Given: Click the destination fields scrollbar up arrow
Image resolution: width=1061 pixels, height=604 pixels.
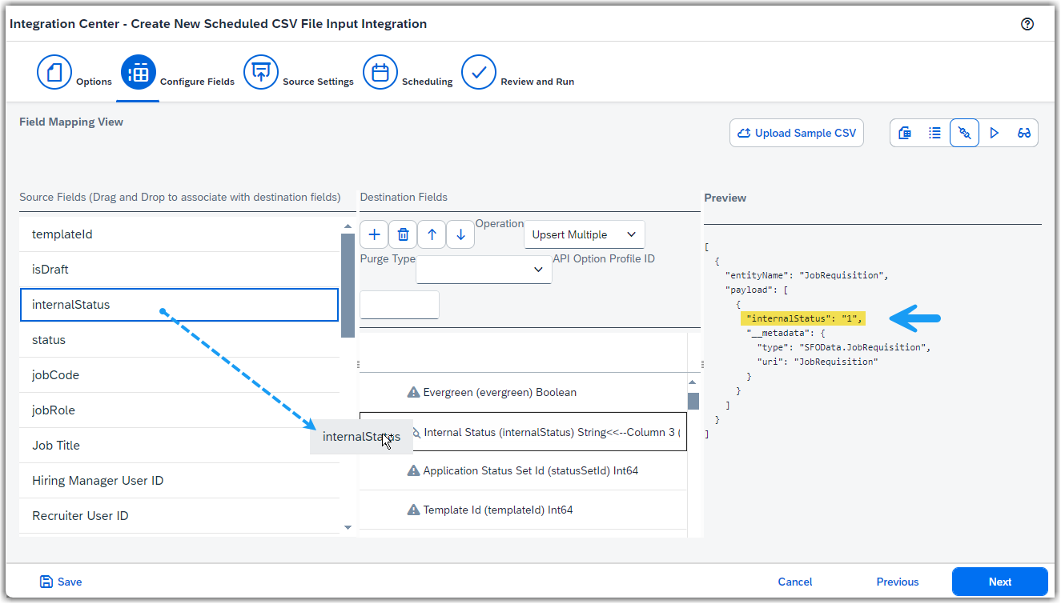Looking at the screenshot, I should (693, 382).
